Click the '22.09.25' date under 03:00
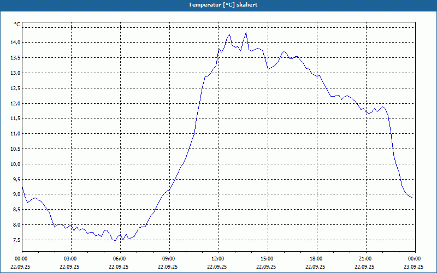Viewport: 437px width, 273px height. 69,266
